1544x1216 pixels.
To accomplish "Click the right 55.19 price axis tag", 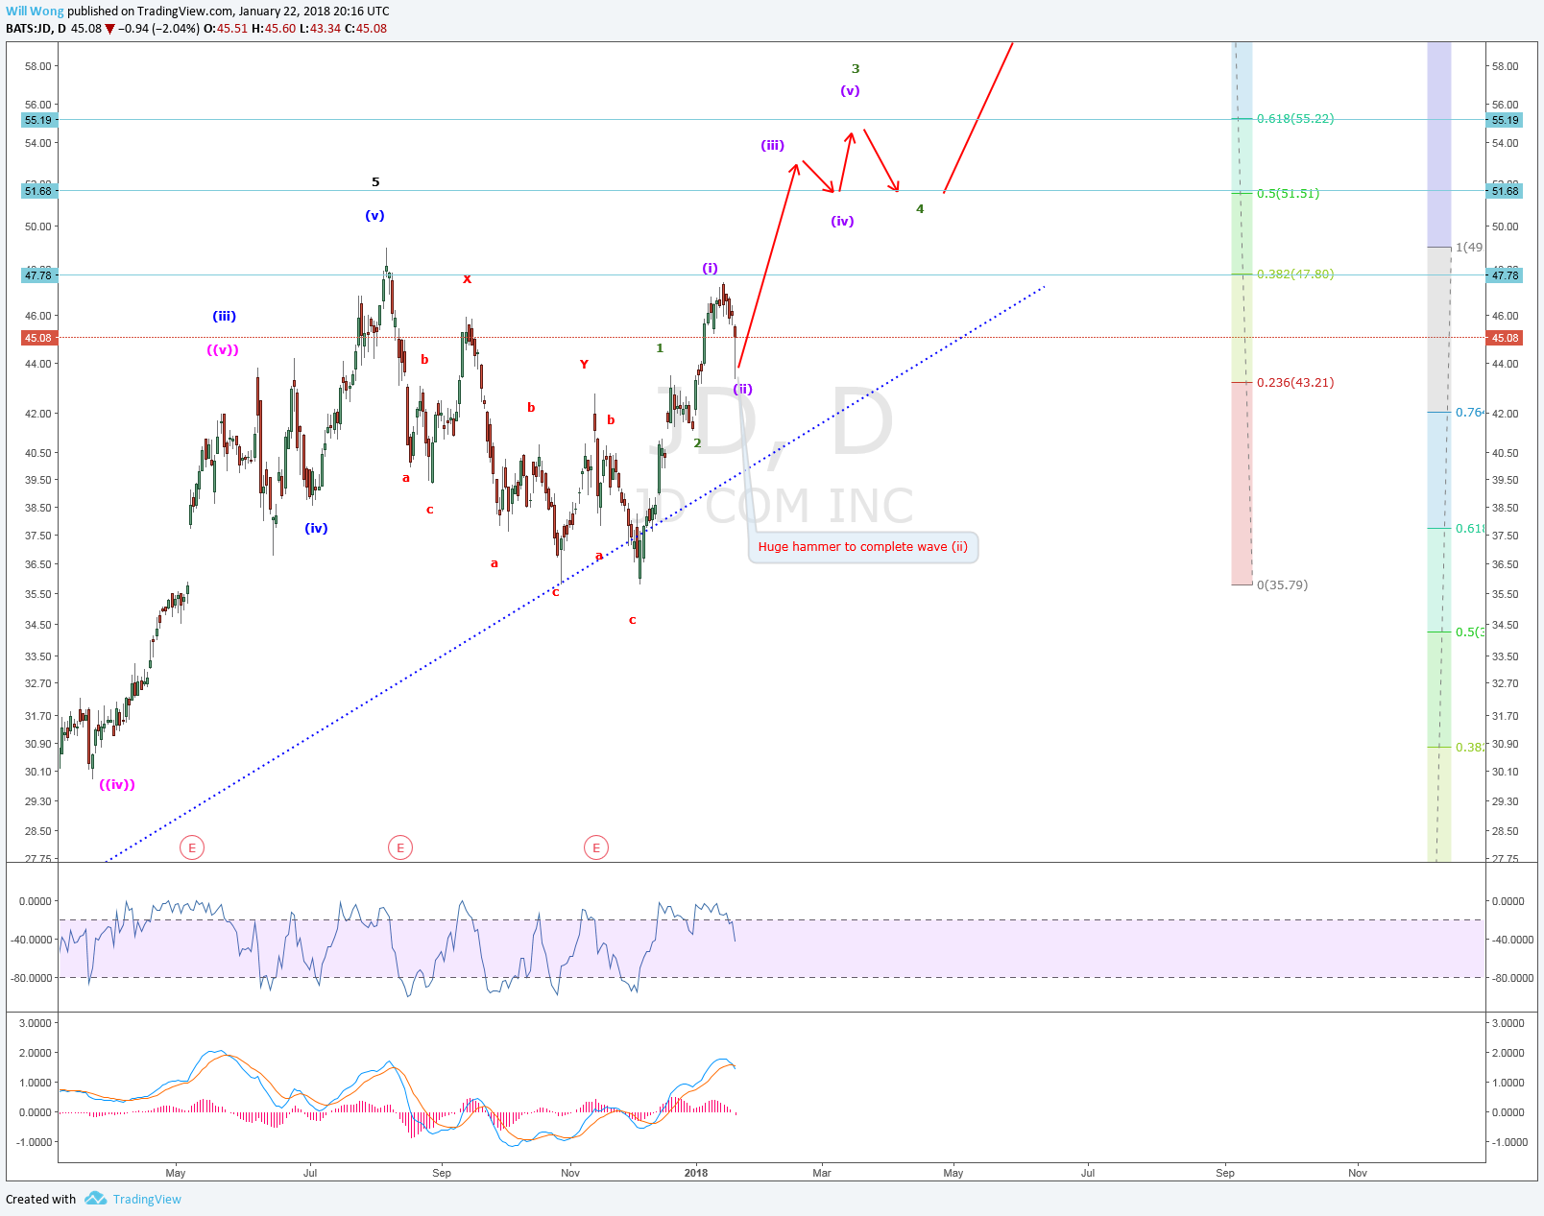I will pos(1505,120).
